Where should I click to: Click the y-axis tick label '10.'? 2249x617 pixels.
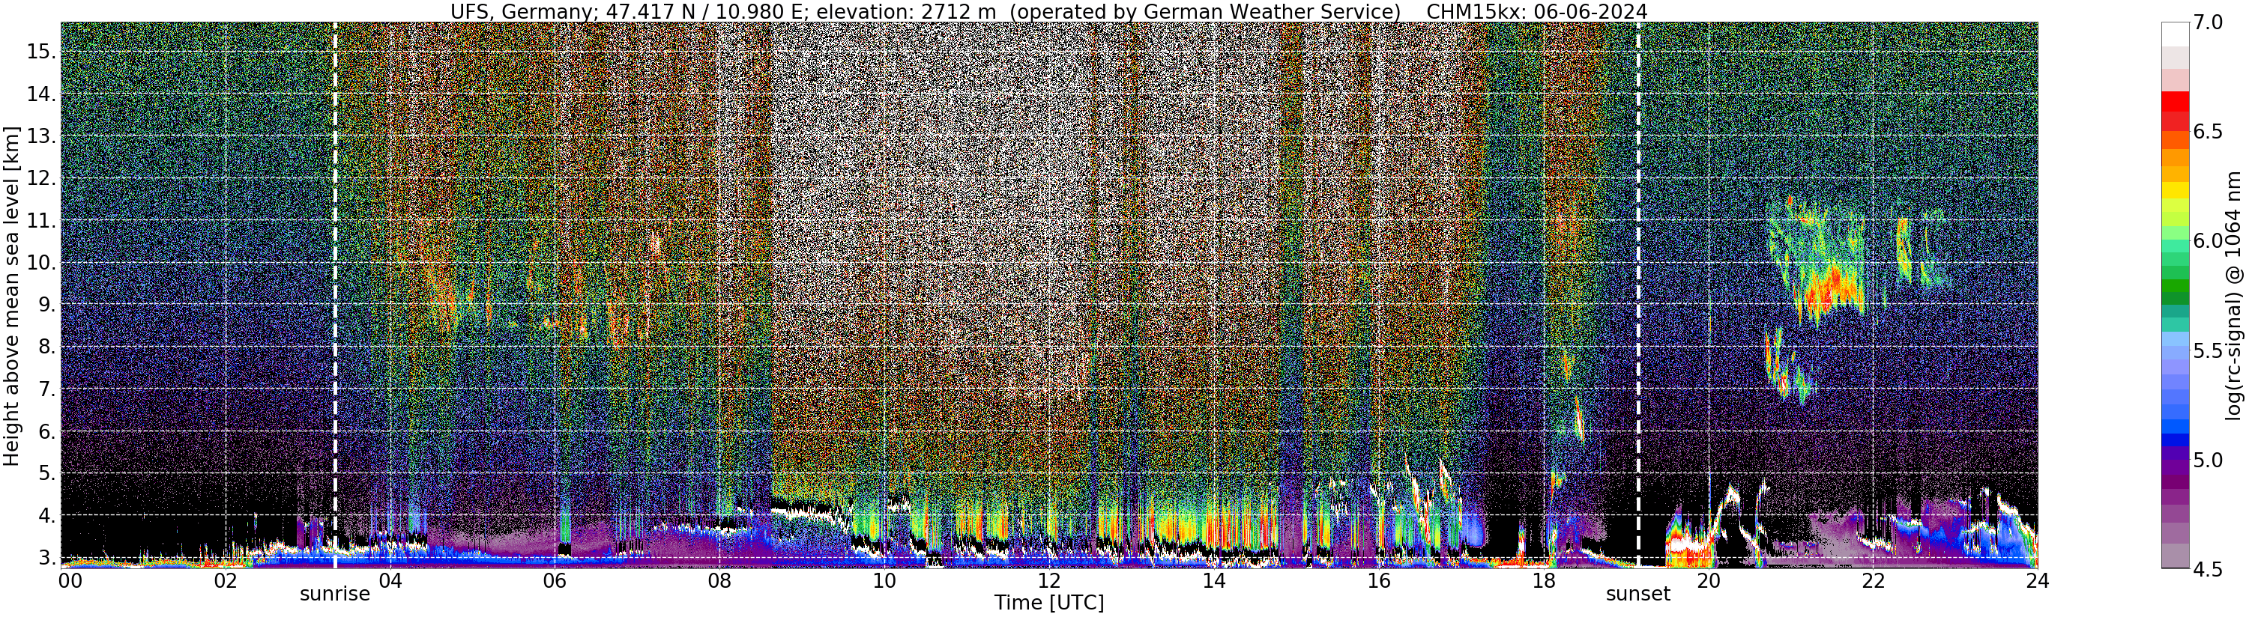click(x=42, y=263)
